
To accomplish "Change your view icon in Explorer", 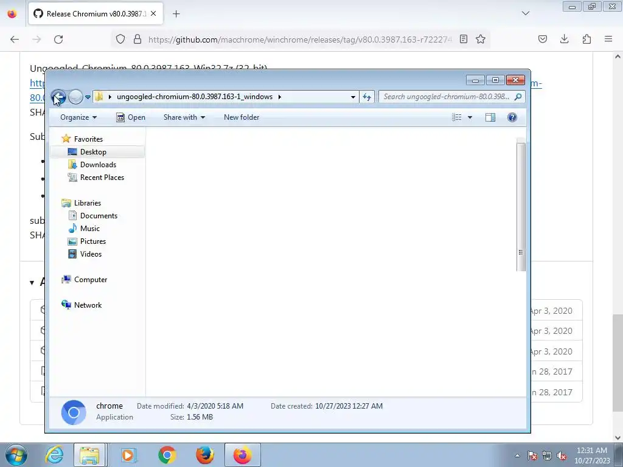I will [x=456, y=117].
